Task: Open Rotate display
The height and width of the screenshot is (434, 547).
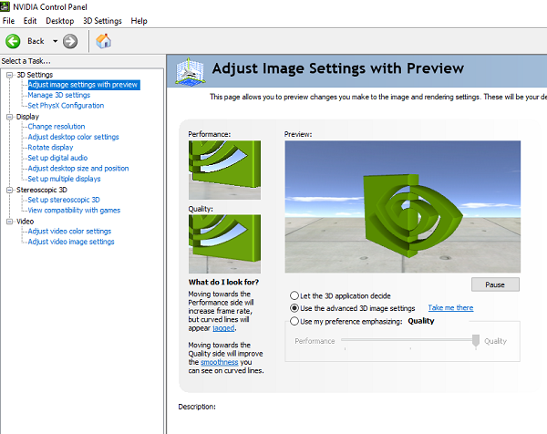Action: pos(50,148)
